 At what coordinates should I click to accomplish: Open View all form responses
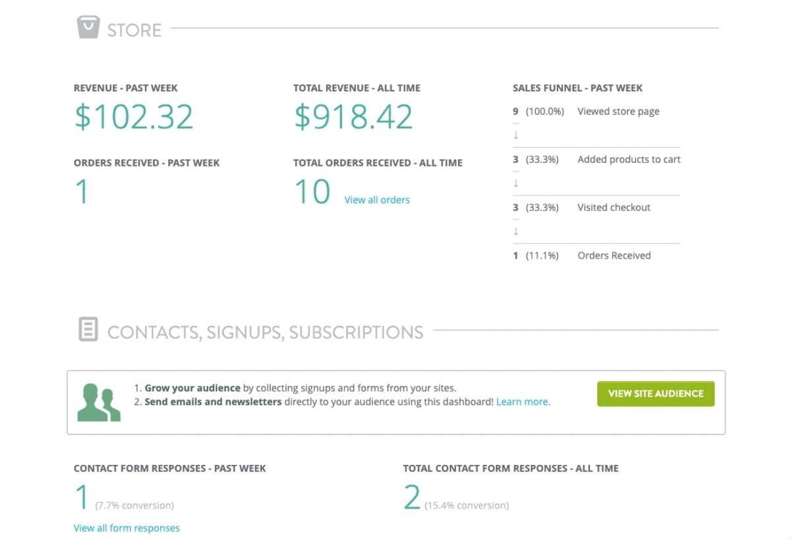pyautogui.click(x=127, y=528)
